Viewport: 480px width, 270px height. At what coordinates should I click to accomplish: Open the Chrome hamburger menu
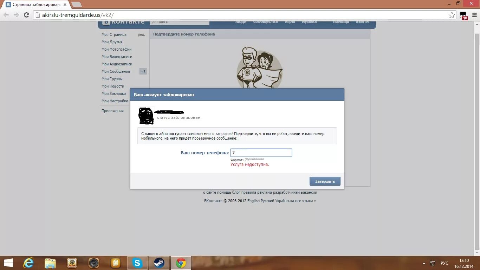tap(474, 15)
